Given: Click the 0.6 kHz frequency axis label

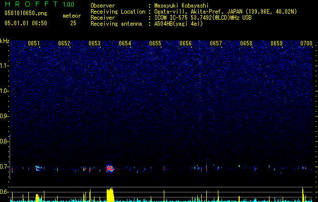Looking at the screenshot, I should coord(4,192).
